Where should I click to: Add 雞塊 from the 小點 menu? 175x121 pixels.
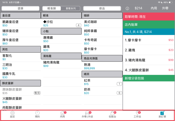[61, 48]
